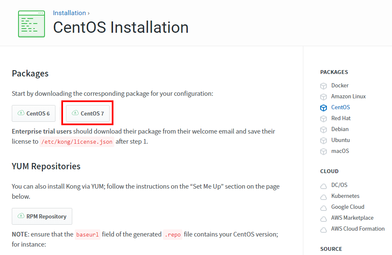Image resolution: width=392 pixels, height=255 pixels.
Task: Click the cloud download icon in CentOS 7 button
Action: click(x=75, y=113)
